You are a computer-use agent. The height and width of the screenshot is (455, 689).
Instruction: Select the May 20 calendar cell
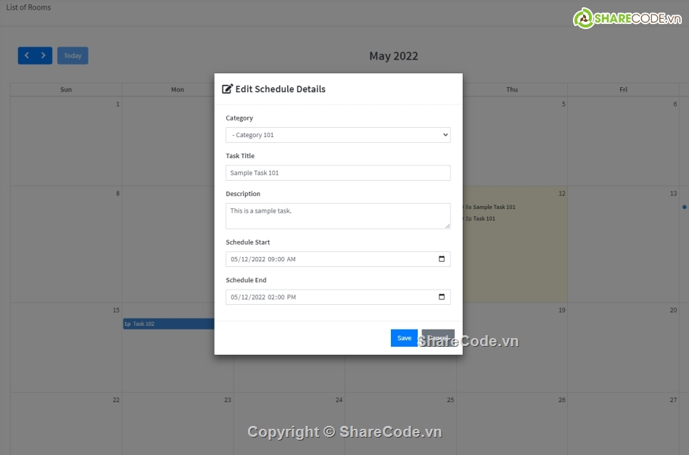pos(624,347)
